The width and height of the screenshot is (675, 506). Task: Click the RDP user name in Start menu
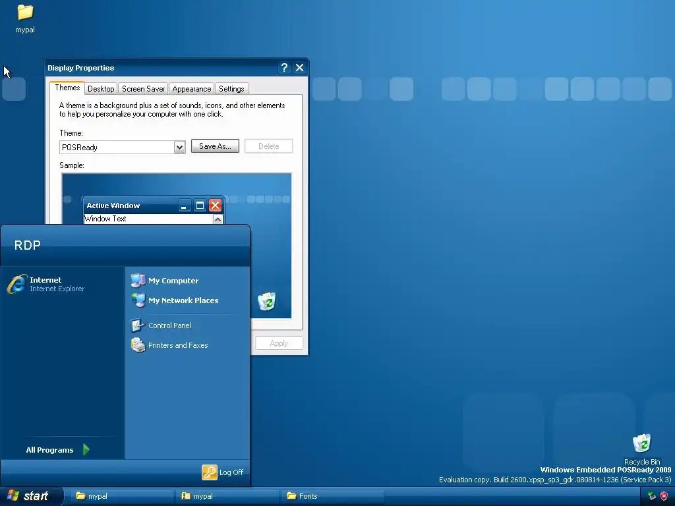point(28,245)
